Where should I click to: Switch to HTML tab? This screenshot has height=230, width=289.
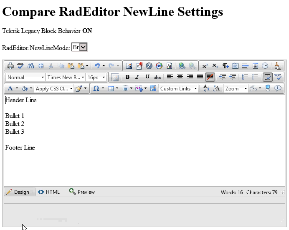[49, 192]
